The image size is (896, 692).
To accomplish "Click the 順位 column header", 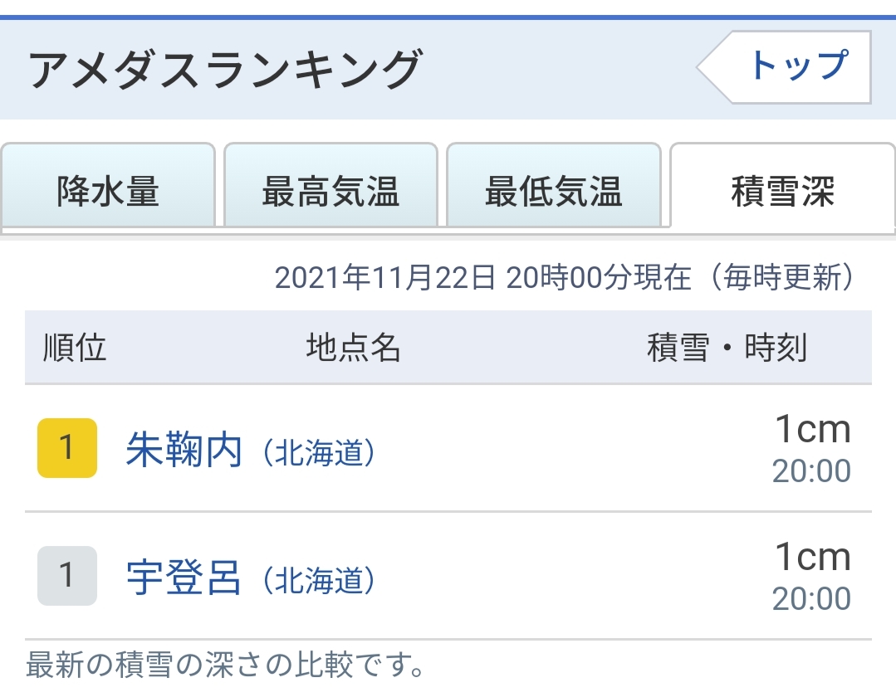I will [x=75, y=348].
